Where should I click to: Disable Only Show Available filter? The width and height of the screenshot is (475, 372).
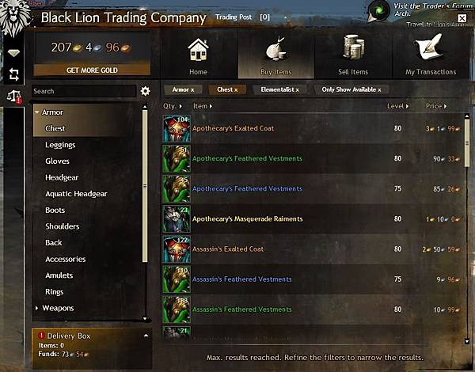coord(351,89)
